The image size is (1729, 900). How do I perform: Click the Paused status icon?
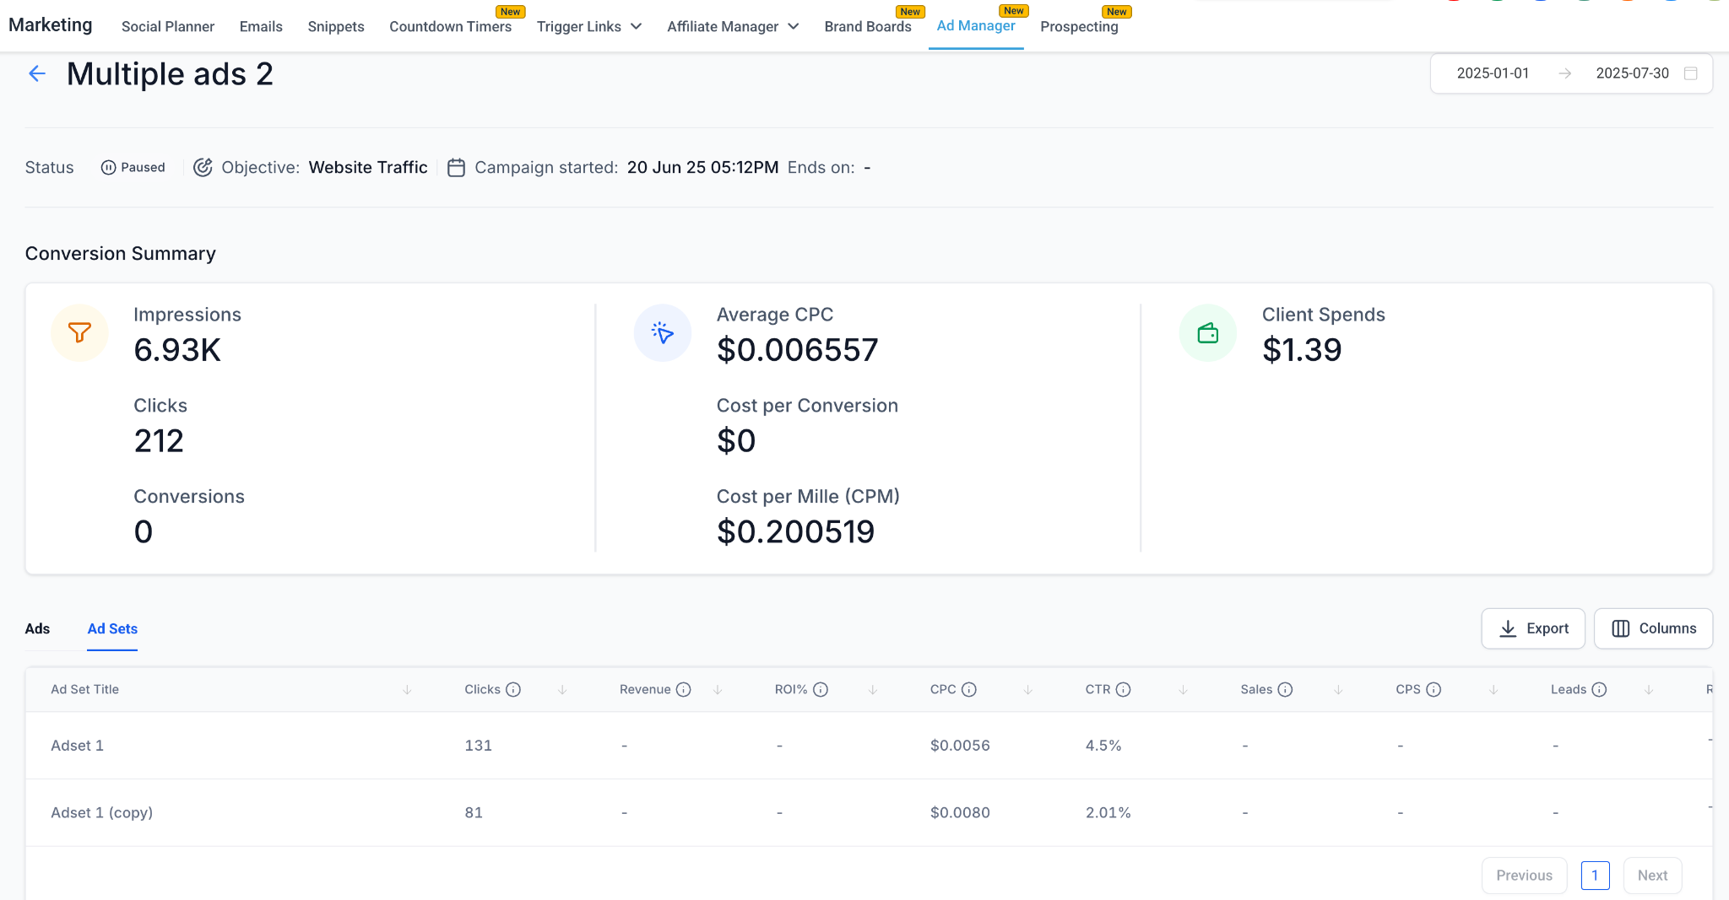coord(108,168)
